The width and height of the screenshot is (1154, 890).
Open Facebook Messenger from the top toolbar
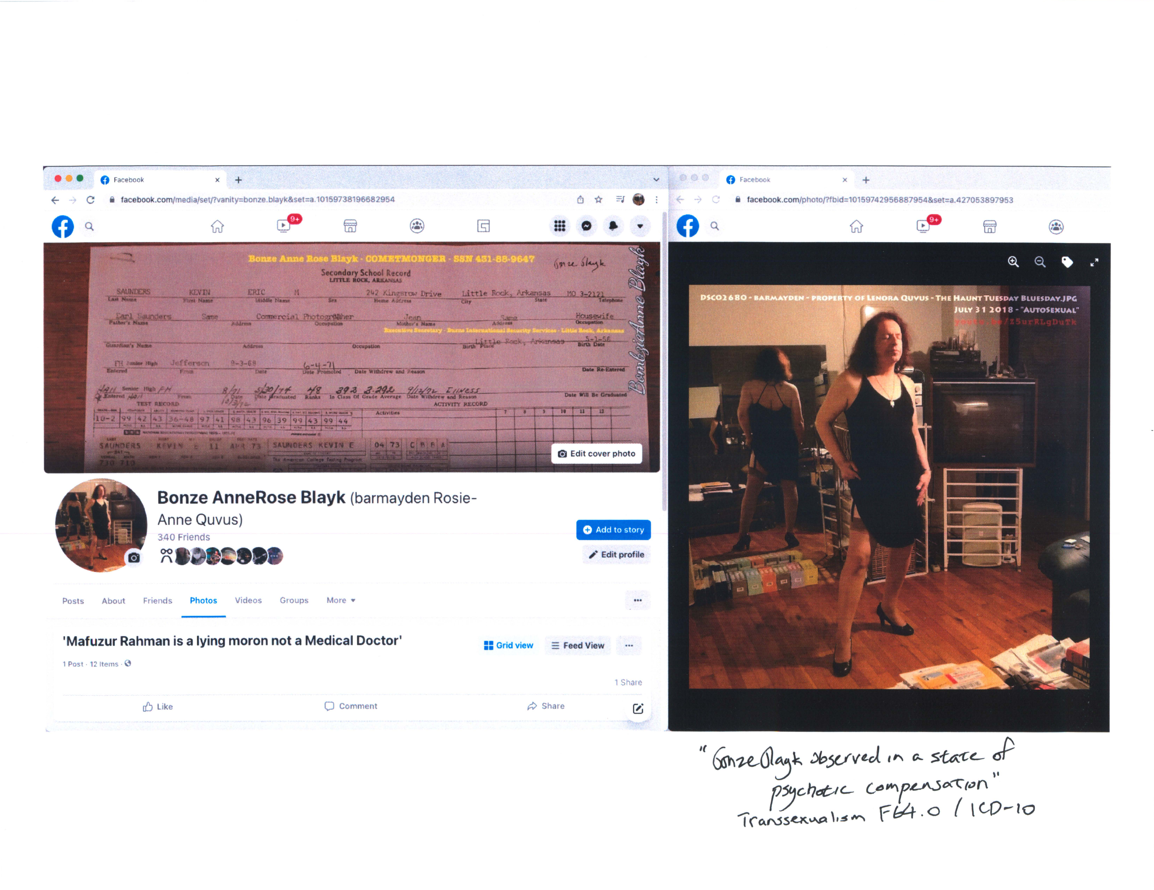(586, 226)
